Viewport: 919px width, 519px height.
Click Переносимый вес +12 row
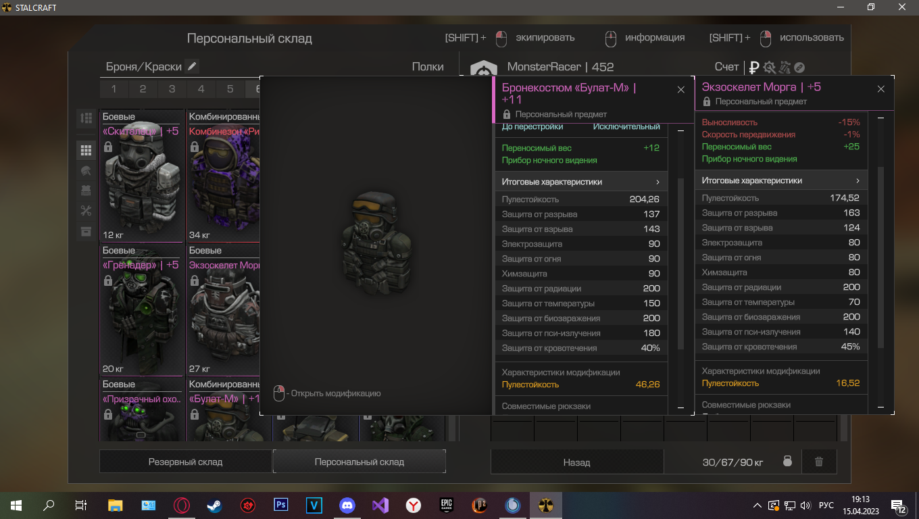coord(581,148)
